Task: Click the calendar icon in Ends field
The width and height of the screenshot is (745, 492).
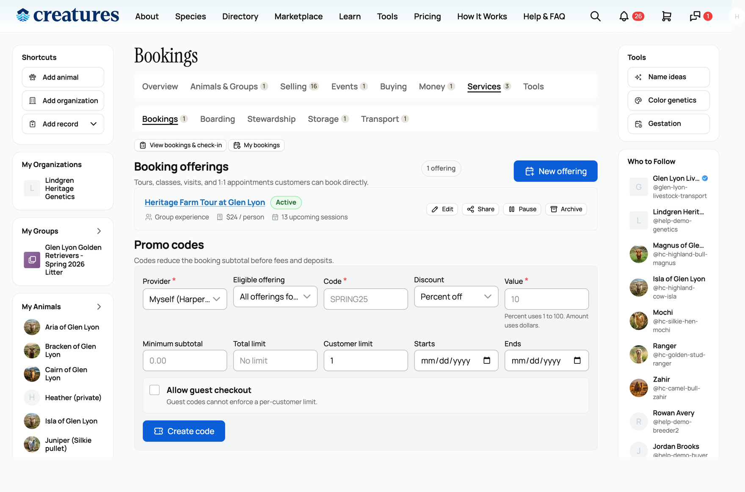Action: click(577, 360)
